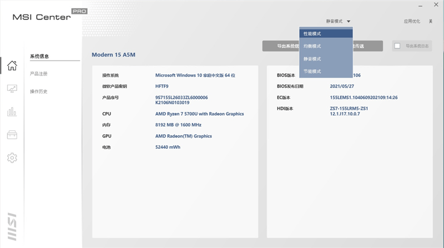Image resolution: width=444 pixels, height=248 pixels.
Task: Open the settings gear sidebar icon
Action: (12, 158)
